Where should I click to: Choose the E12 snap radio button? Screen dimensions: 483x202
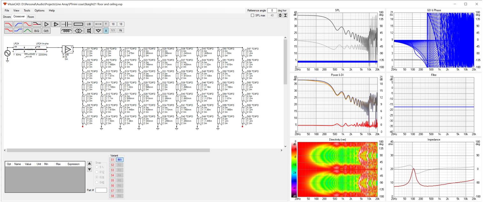tap(97, 172)
